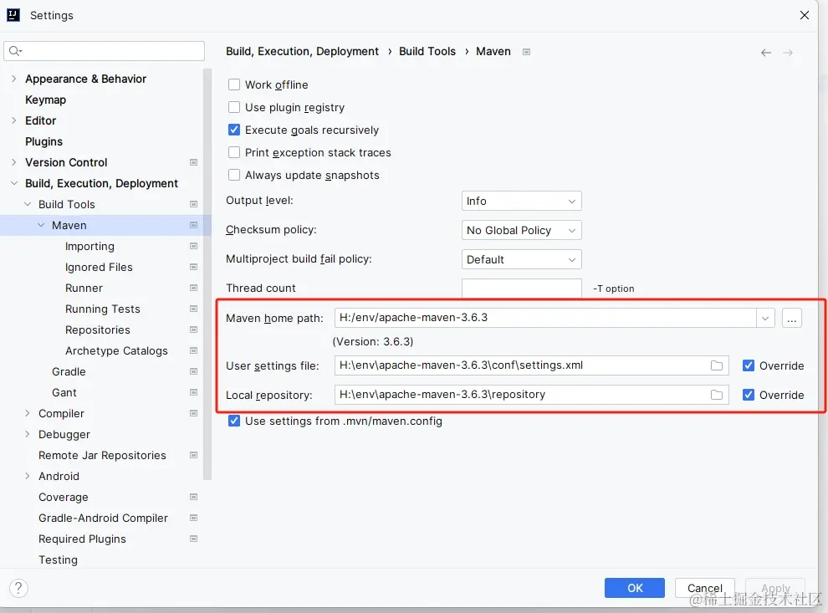Enable Work offline checkbox
828x613 pixels.
pyautogui.click(x=234, y=84)
